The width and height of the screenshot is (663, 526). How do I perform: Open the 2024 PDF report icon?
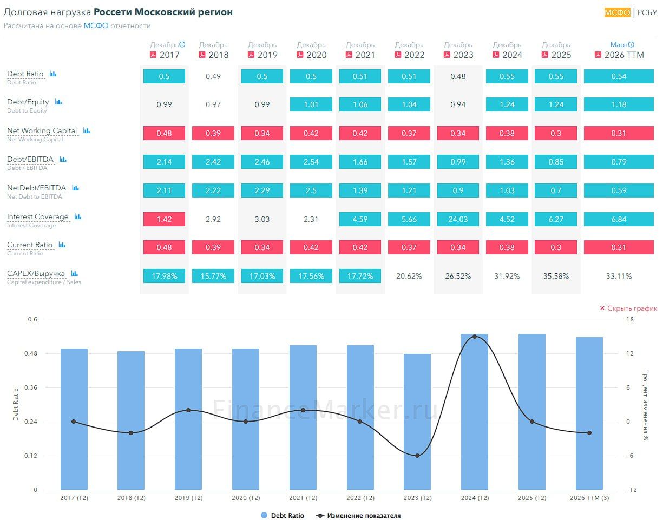(x=496, y=55)
